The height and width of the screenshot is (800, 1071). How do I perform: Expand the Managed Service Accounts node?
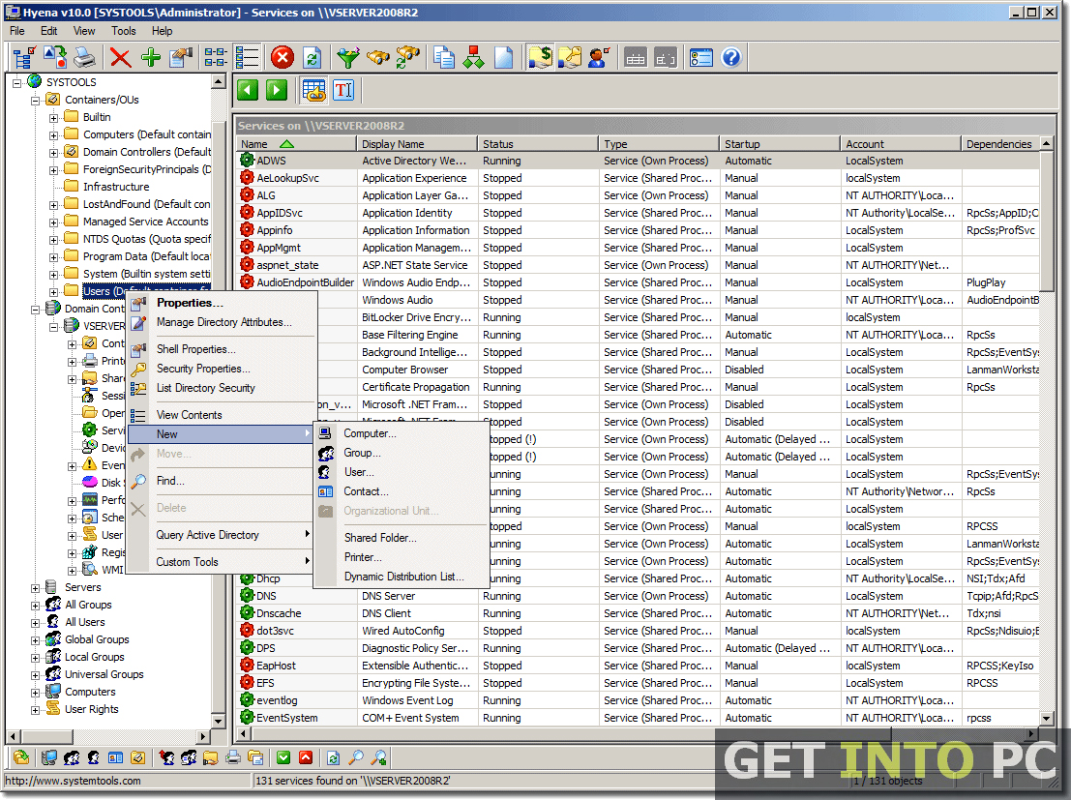click(x=53, y=222)
